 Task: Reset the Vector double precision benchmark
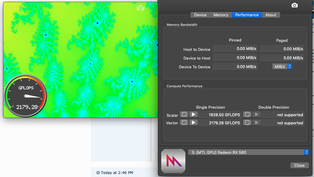(247, 122)
